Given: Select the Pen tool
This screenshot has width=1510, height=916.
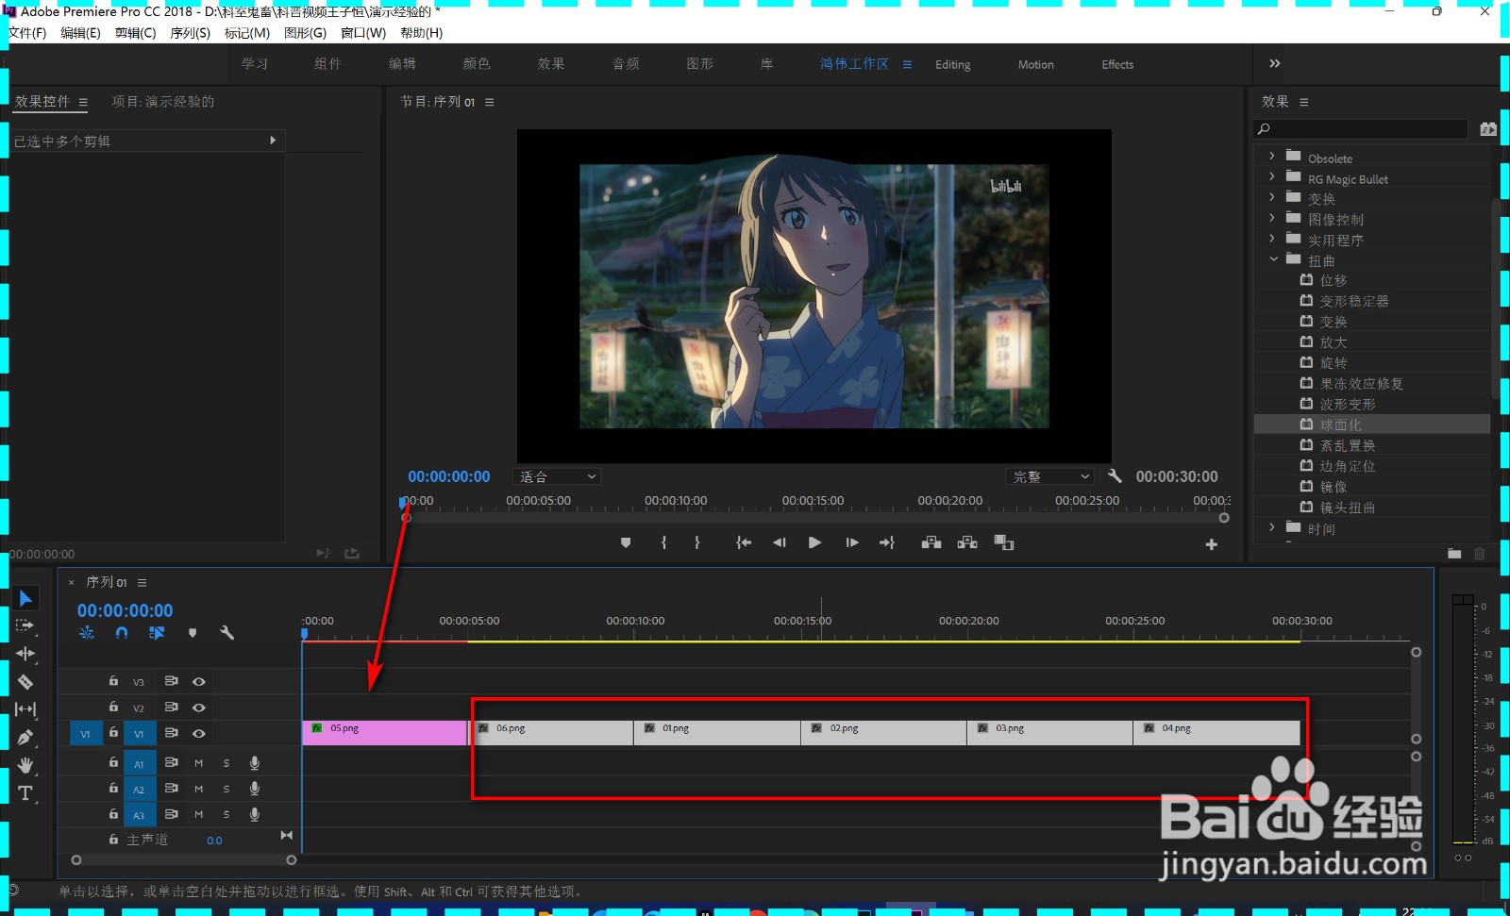Looking at the screenshot, I should pyautogui.click(x=25, y=737).
